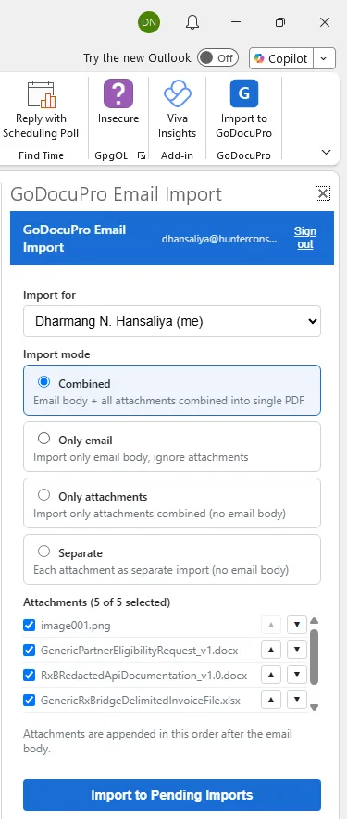
Task: Uncheck GenericPartnerEligibilityRequest_v1.docx attachment
Action: [x=30, y=651]
